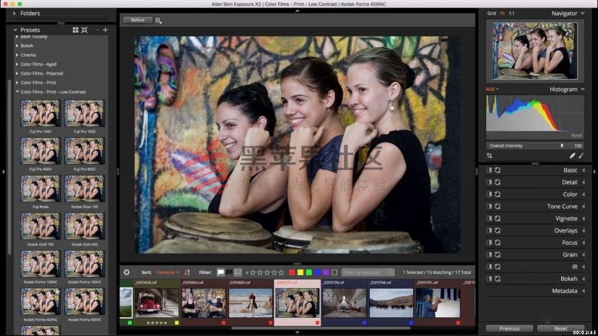This screenshot has height=336, width=598.
Task: Click the Before button
Action: coord(138,20)
